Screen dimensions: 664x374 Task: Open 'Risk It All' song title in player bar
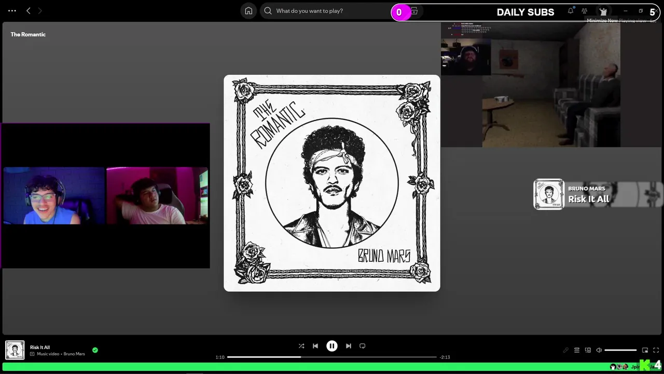click(40, 348)
